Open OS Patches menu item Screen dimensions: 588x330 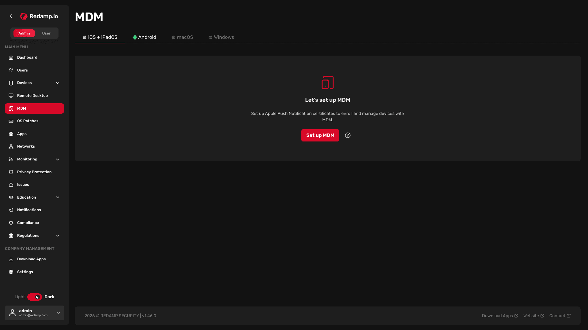point(34,121)
